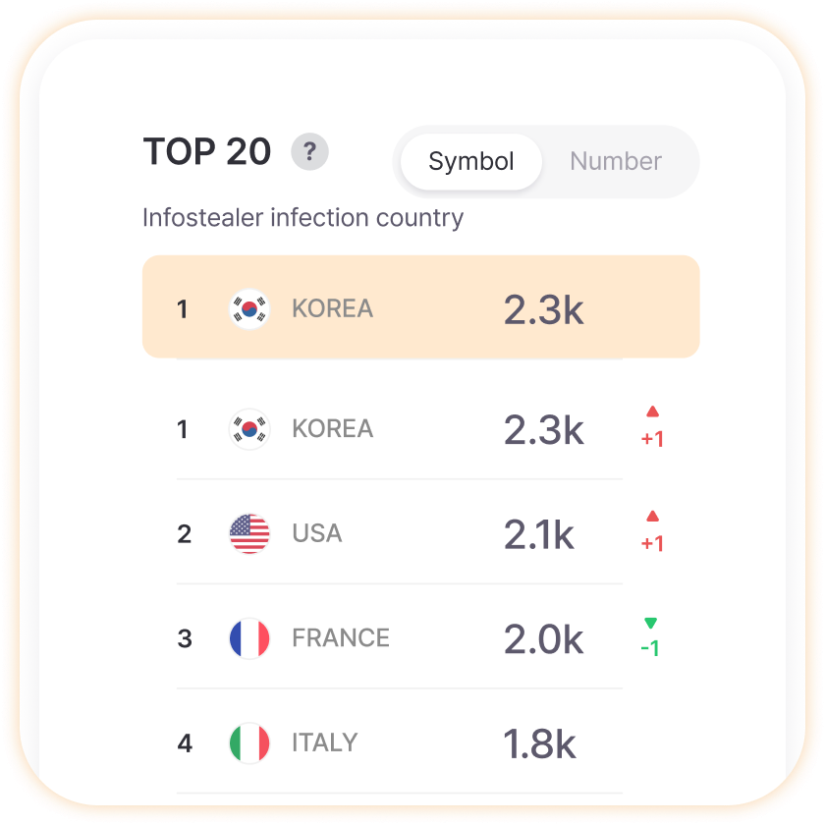Click the red up arrow beside USA
Screen dimensions: 825x825
(652, 517)
